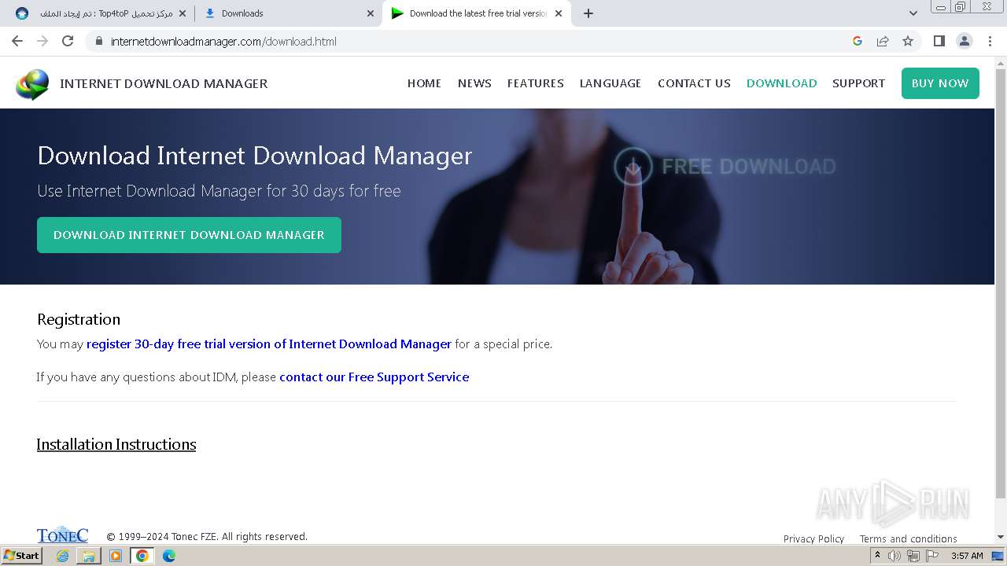The image size is (1007, 566).
Task: Open the profile avatar menu
Action: click(x=965, y=41)
